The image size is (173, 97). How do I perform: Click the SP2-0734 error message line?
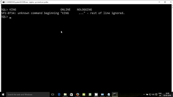(x=63, y=13)
